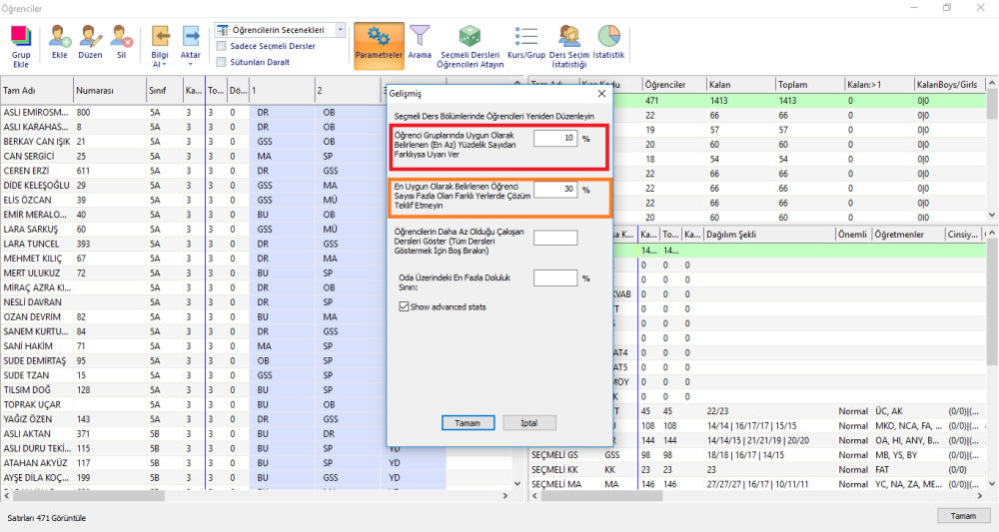This screenshot has height=532, width=999.
Task: Click the Öğretmenler column header
Action: click(x=908, y=235)
